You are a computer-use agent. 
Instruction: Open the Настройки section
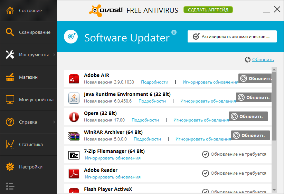(28, 167)
